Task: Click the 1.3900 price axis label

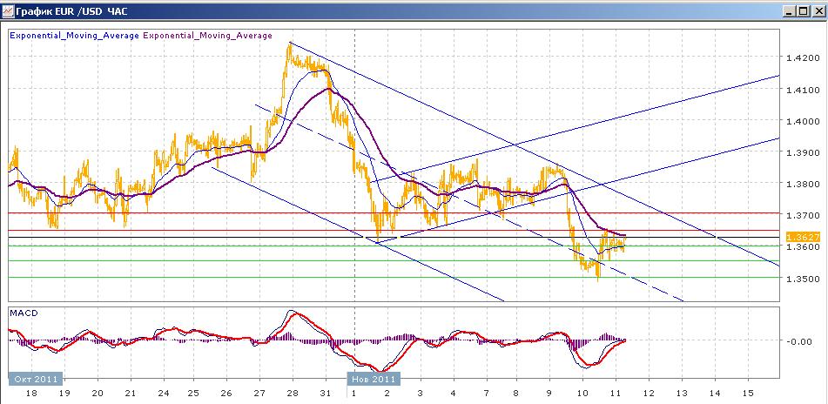Action: pyautogui.click(x=801, y=152)
